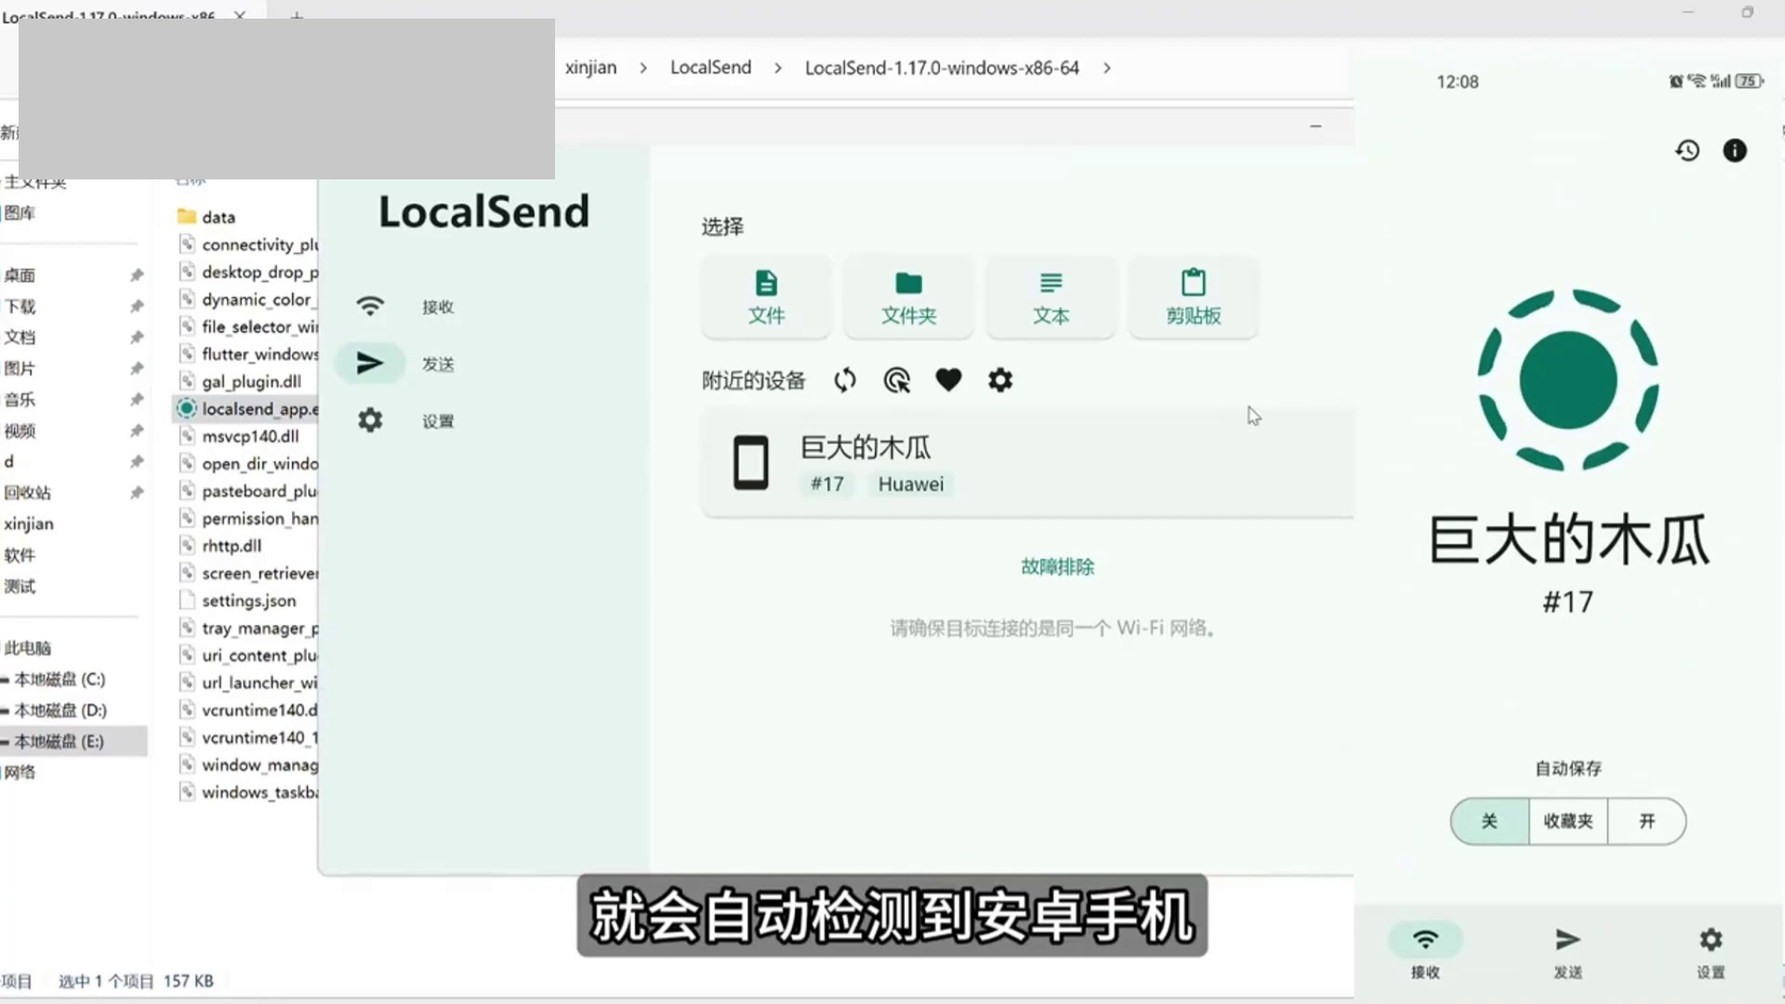This screenshot has height=1004, width=1785.
Task: Select localsend_app executable in file list
Action: tap(246, 409)
